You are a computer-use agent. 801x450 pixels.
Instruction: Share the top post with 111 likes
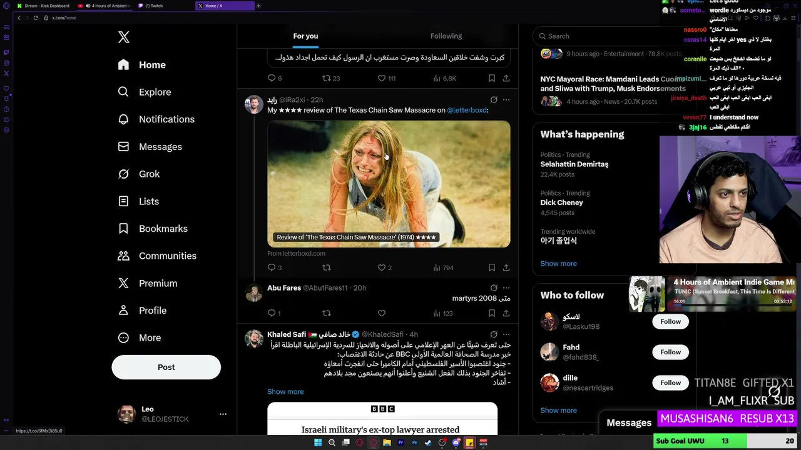click(506, 78)
